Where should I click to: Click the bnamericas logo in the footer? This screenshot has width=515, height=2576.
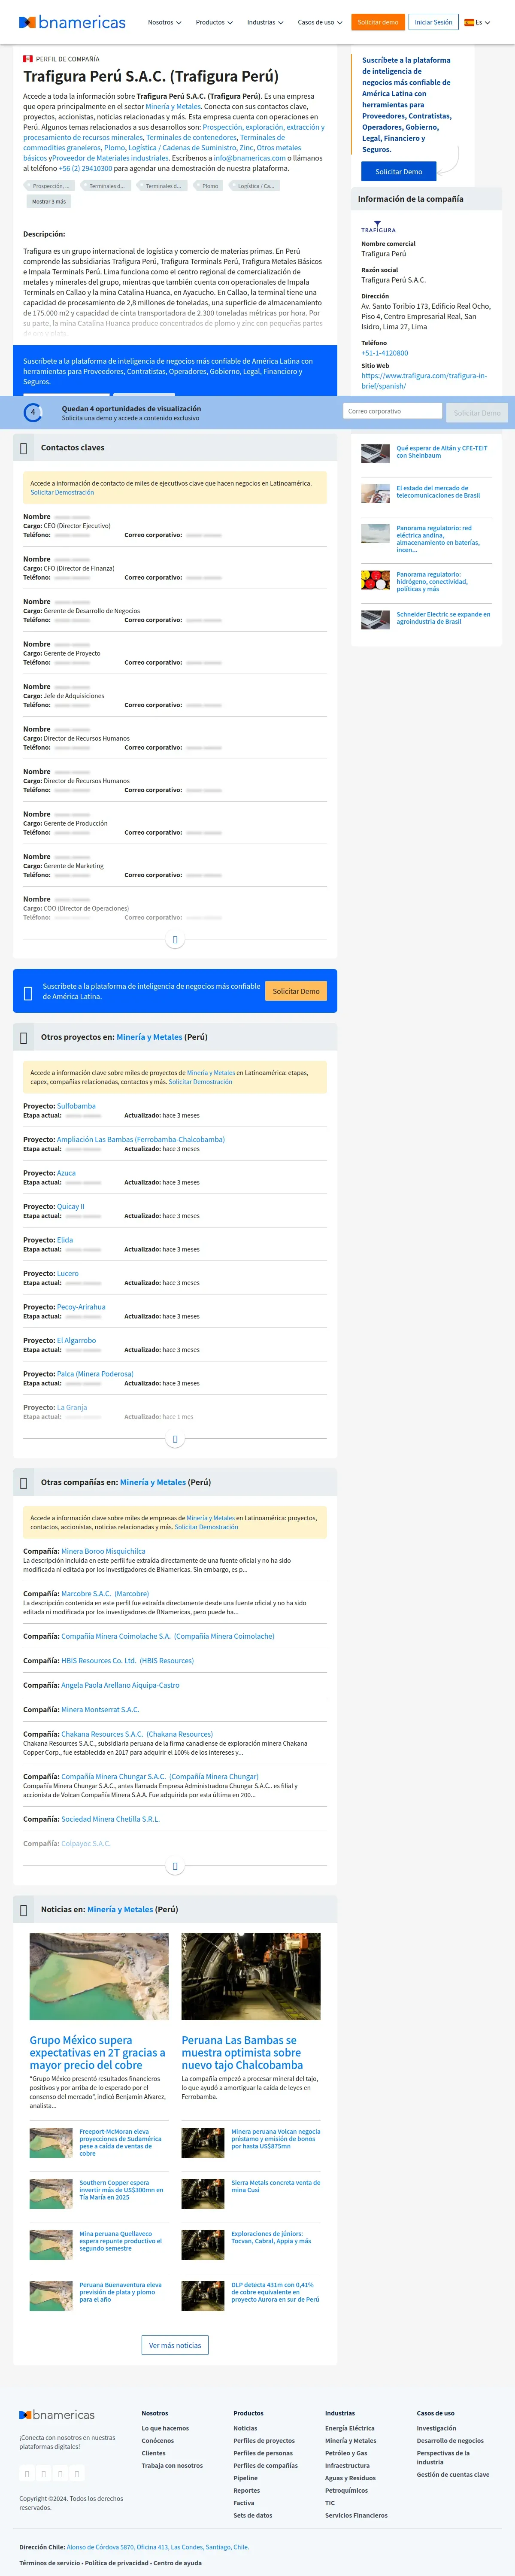click(x=57, y=2415)
